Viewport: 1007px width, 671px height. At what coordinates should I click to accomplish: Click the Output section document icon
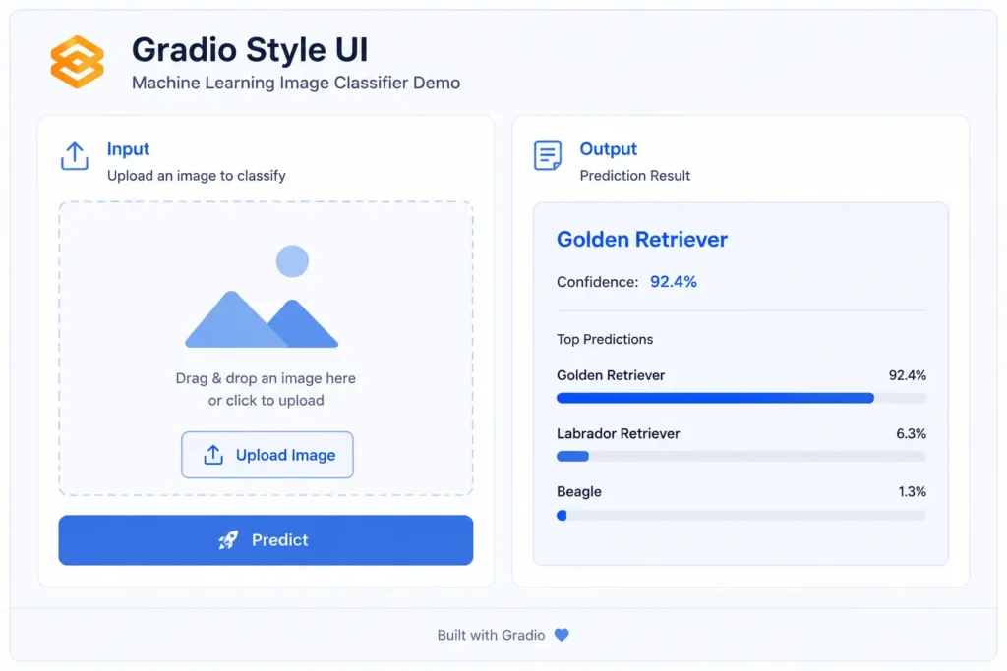(x=547, y=156)
